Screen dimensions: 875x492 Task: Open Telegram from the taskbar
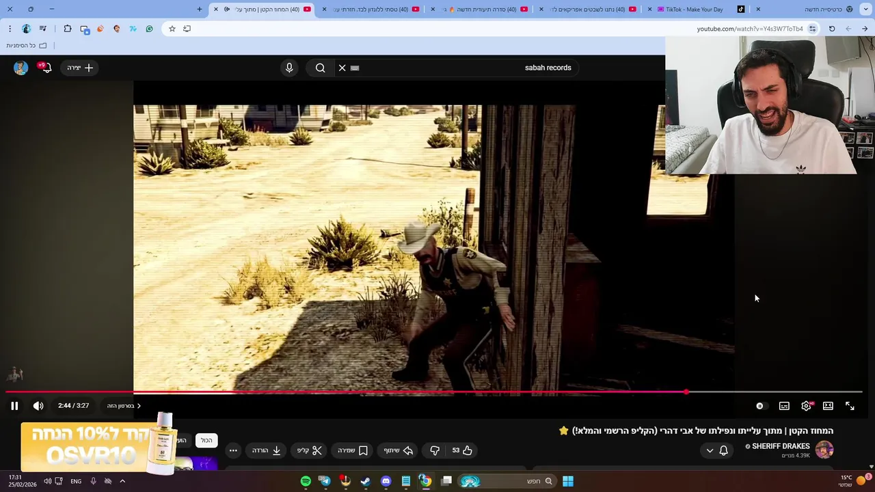tap(325, 481)
